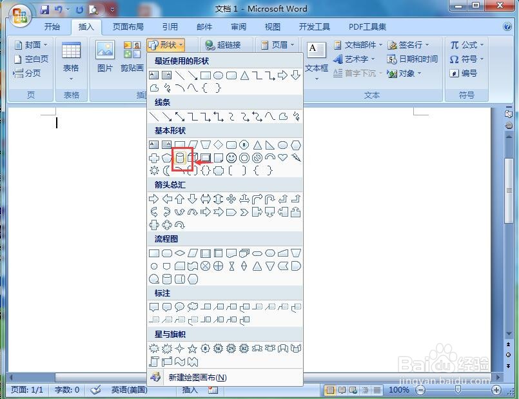
Task: Expand the 封面 cover page dropdown
Action: point(31,44)
